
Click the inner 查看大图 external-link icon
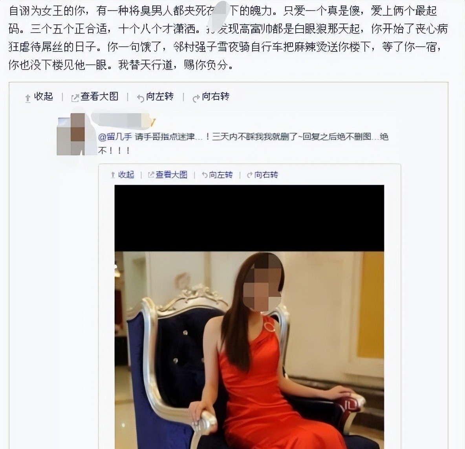point(151,175)
